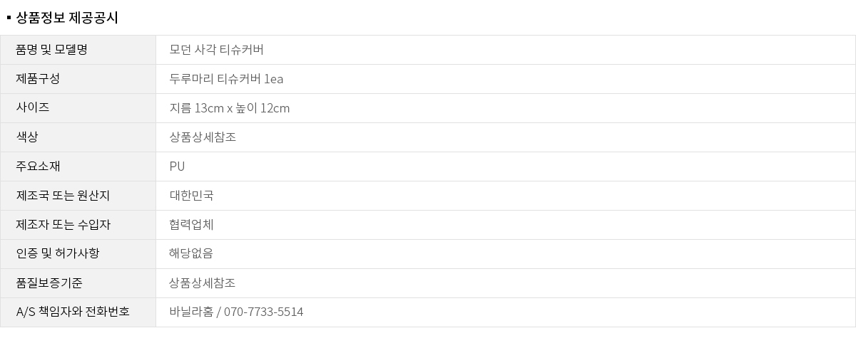Click the 모던 사각 티슈커버 value

[x=217, y=50]
